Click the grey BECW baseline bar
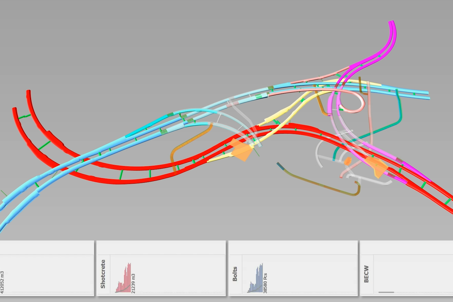This screenshot has width=453, height=302. tap(386, 292)
